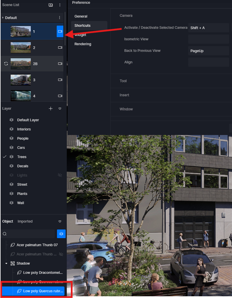
Task: Select the scene 4 thumbnail
Action: click(21, 96)
